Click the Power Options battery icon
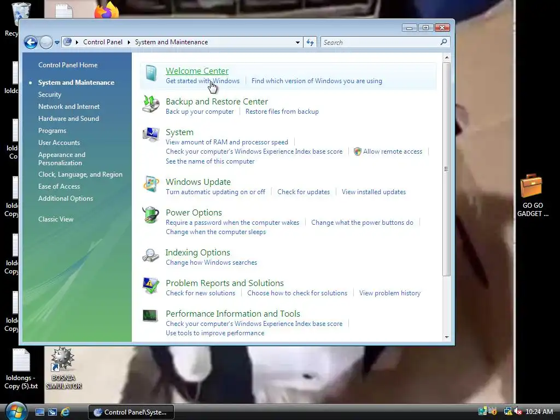The height and width of the screenshot is (420, 560). 150,215
